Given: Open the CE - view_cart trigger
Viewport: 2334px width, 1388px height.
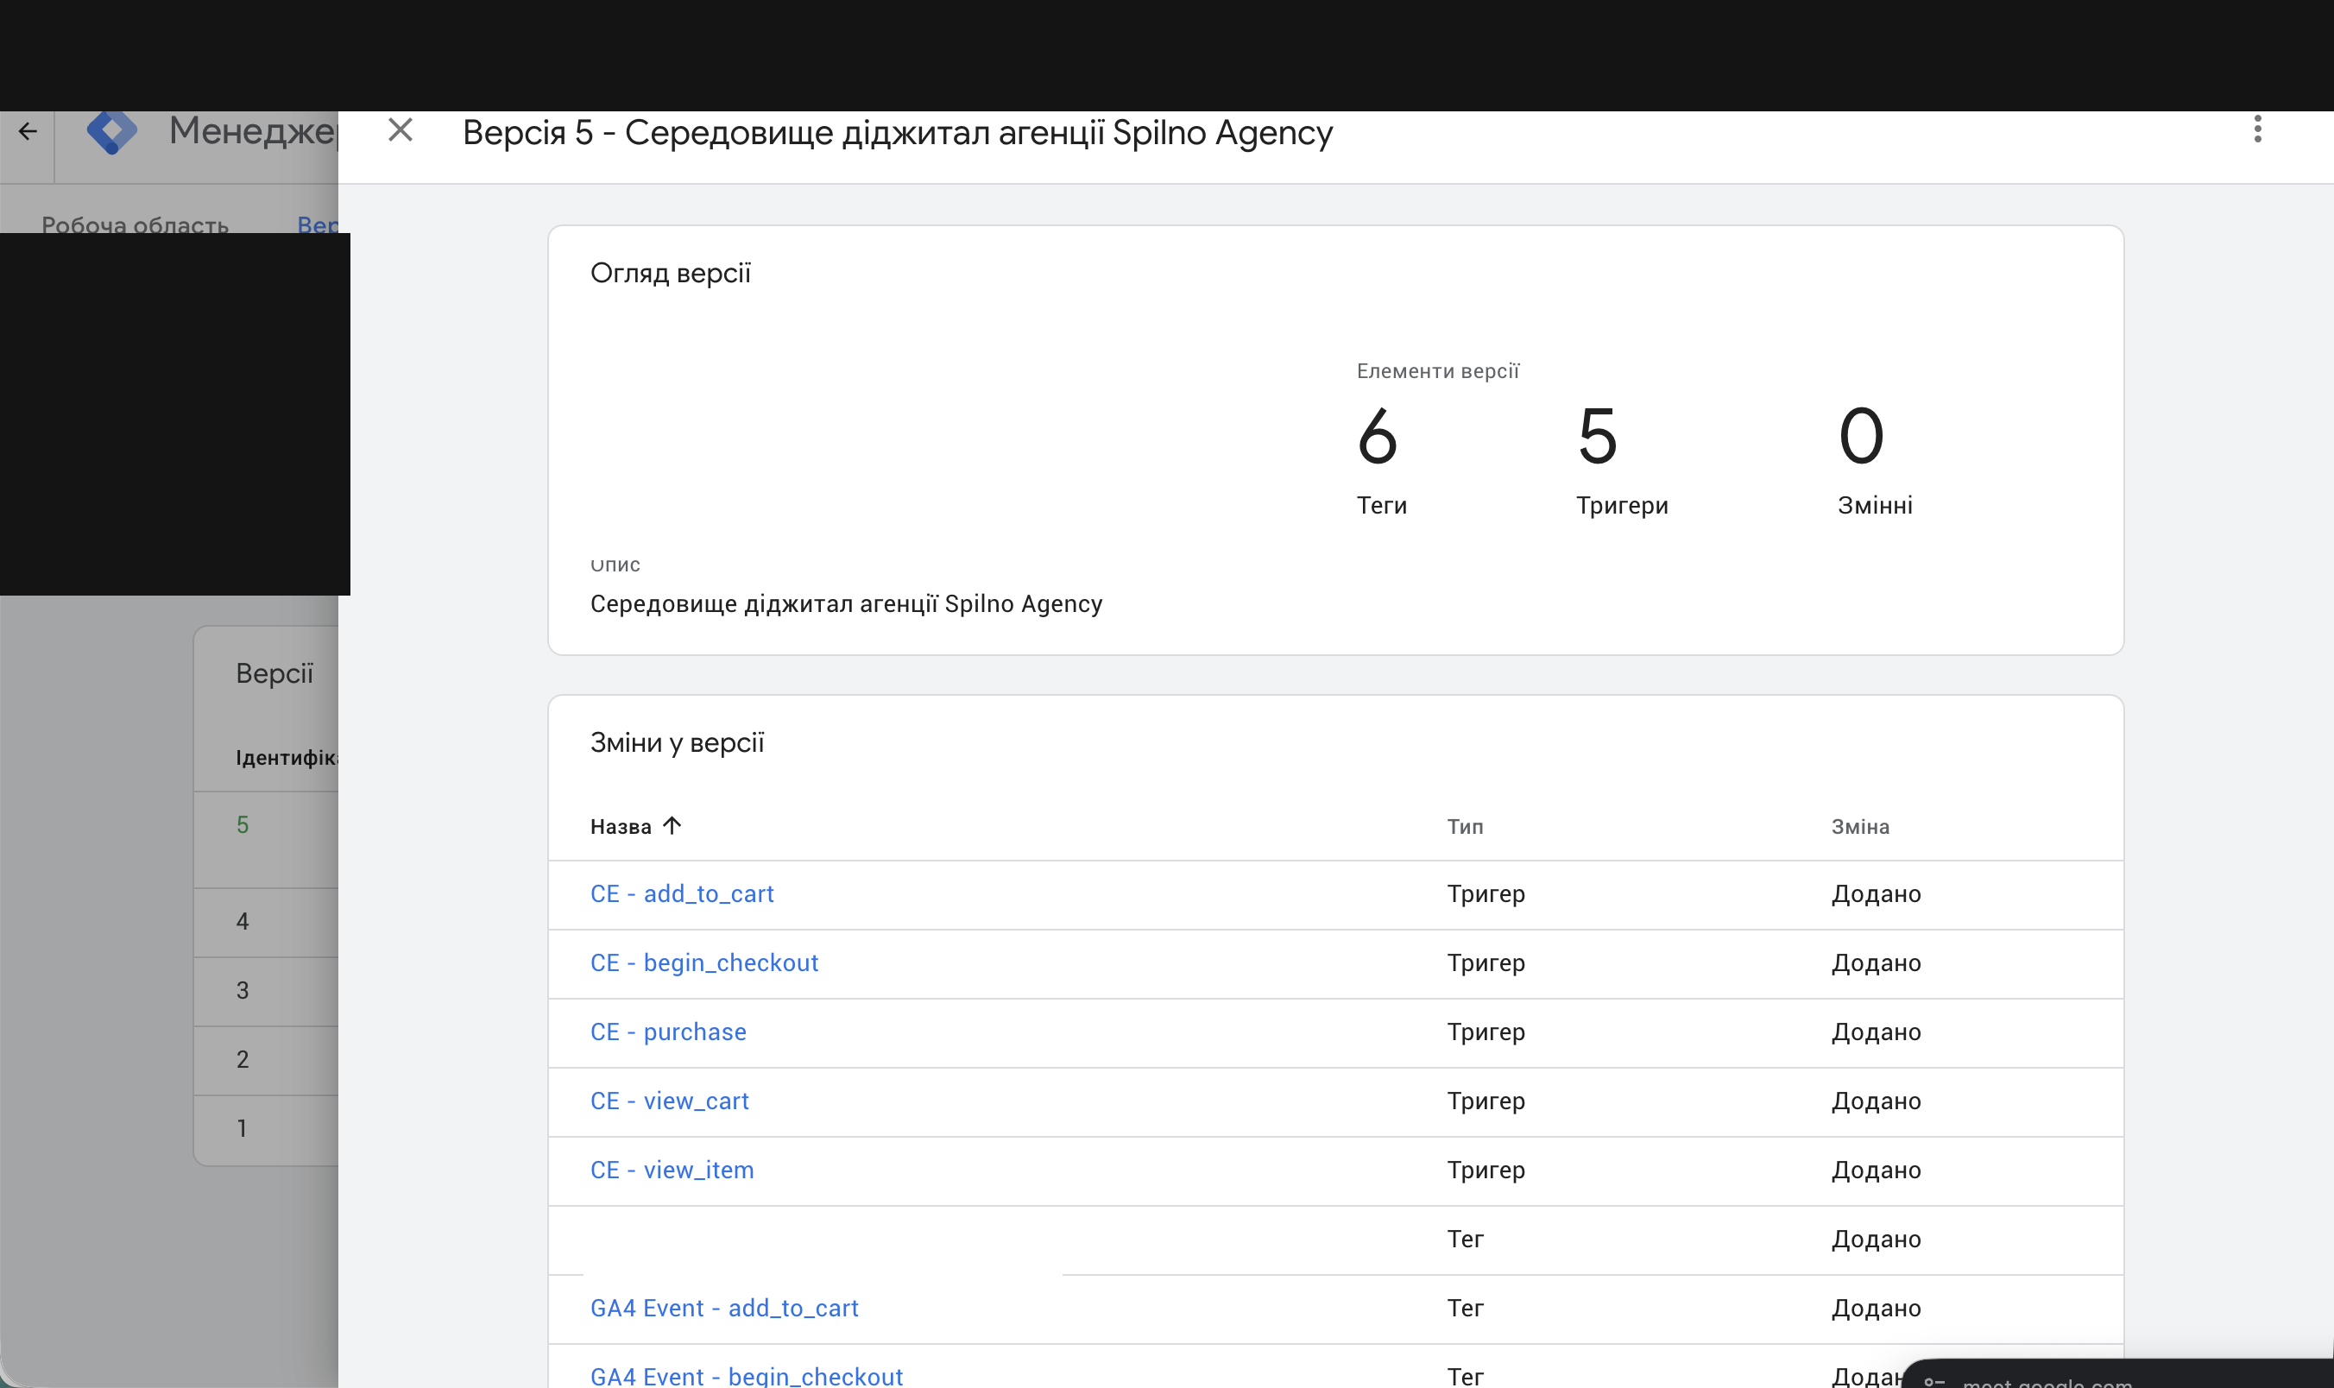Looking at the screenshot, I should pyautogui.click(x=670, y=1101).
